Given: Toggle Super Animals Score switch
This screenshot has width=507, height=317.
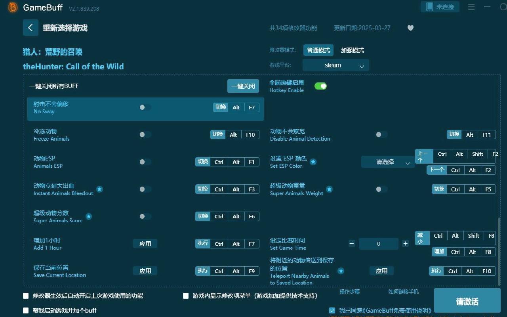Looking at the screenshot, I should (145, 217).
